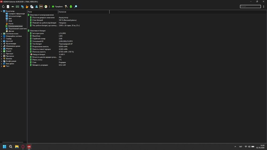The image size is (267, 150).
Task: Select the Властивості батареї group row
Action: coord(38,31)
